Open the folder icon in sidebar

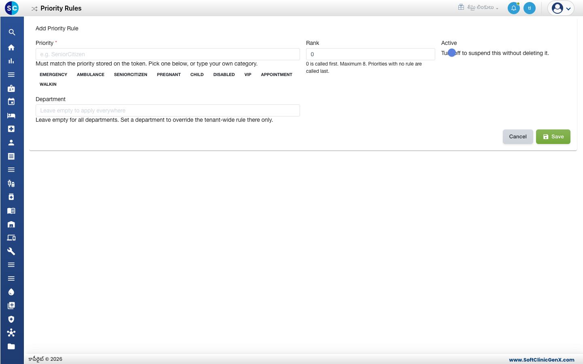[x=11, y=346]
